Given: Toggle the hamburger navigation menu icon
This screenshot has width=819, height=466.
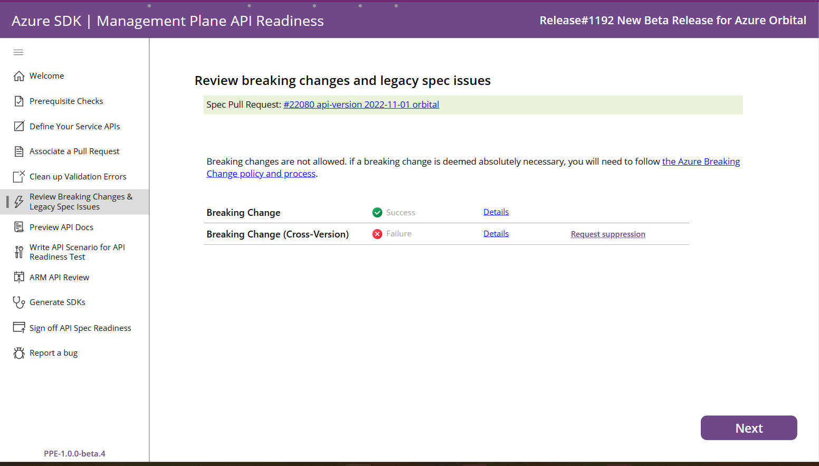Looking at the screenshot, I should tap(18, 52).
